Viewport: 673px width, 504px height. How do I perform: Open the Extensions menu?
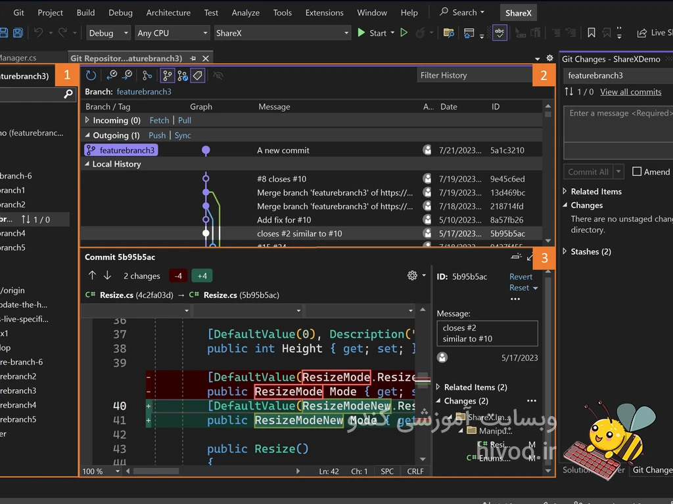coord(324,12)
